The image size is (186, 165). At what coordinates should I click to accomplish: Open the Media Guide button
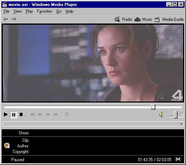click(x=169, y=19)
